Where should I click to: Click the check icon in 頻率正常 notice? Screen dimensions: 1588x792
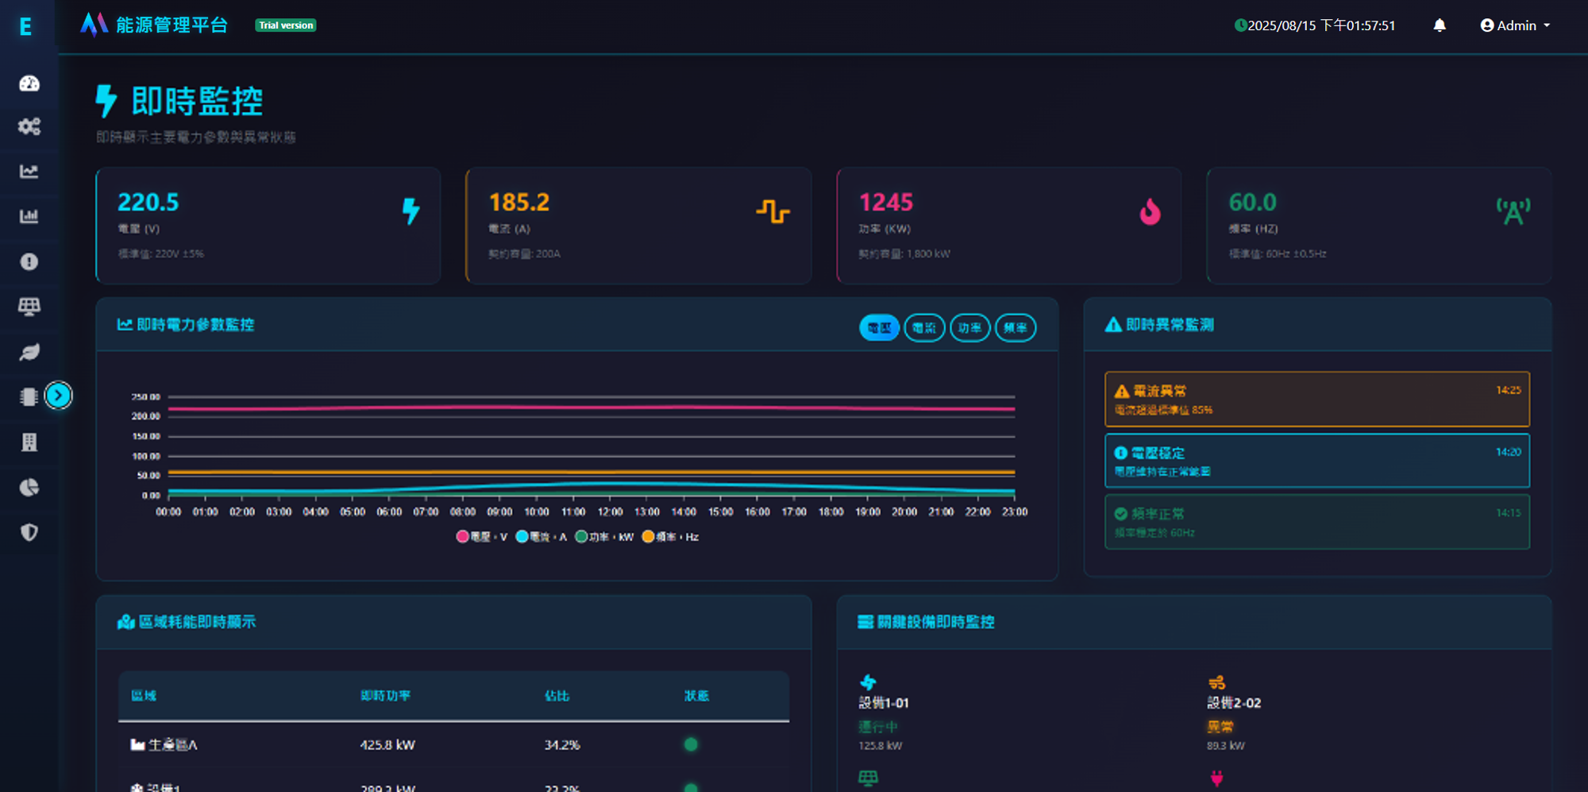pyautogui.click(x=1121, y=514)
